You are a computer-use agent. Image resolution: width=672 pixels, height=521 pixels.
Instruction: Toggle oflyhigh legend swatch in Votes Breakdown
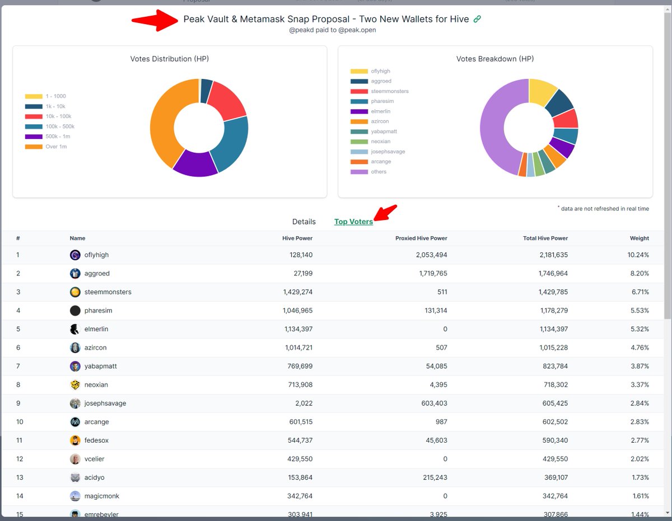click(359, 71)
